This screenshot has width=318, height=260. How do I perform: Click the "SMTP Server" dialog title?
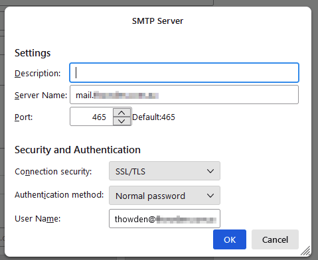[157, 21]
